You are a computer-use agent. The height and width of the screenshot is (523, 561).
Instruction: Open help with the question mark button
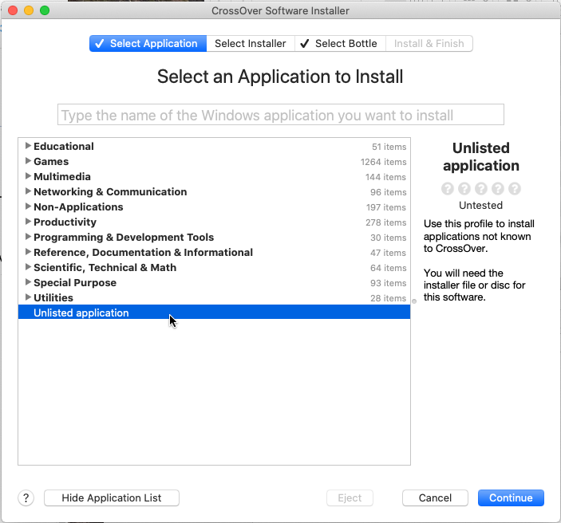[26, 497]
